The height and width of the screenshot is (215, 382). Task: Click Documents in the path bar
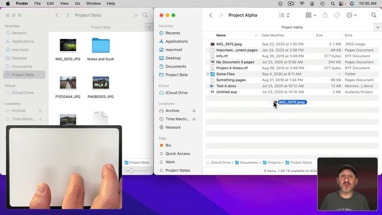click(x=247, y=162)
